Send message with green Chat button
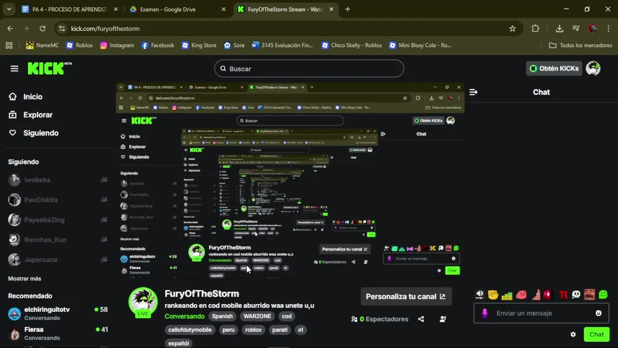This screenshot has width=618, height=348. pyautogui.click(x=596, y=334)
